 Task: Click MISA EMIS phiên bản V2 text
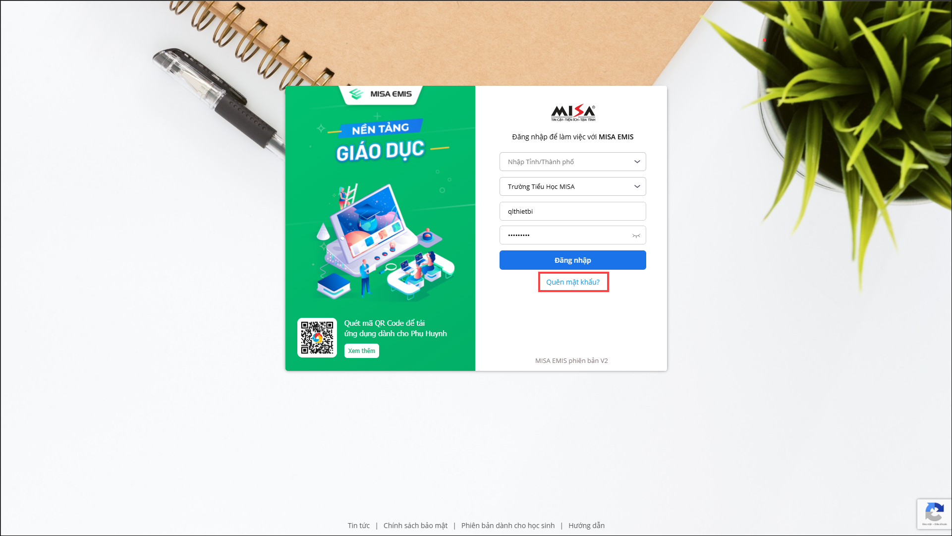(571, 361)
